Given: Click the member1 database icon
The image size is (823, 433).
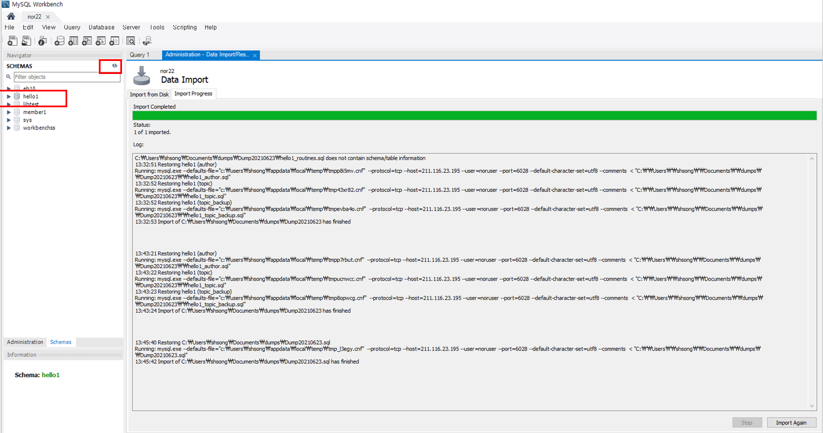Looking at the screenshot, I should [17, 112].
